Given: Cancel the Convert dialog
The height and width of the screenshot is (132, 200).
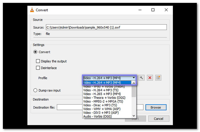Looking at the screenshot, I should [159, 119].
